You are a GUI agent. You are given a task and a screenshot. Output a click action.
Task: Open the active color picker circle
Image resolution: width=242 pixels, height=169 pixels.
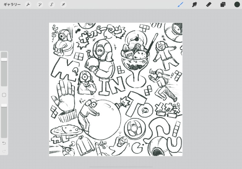[237, 5]
